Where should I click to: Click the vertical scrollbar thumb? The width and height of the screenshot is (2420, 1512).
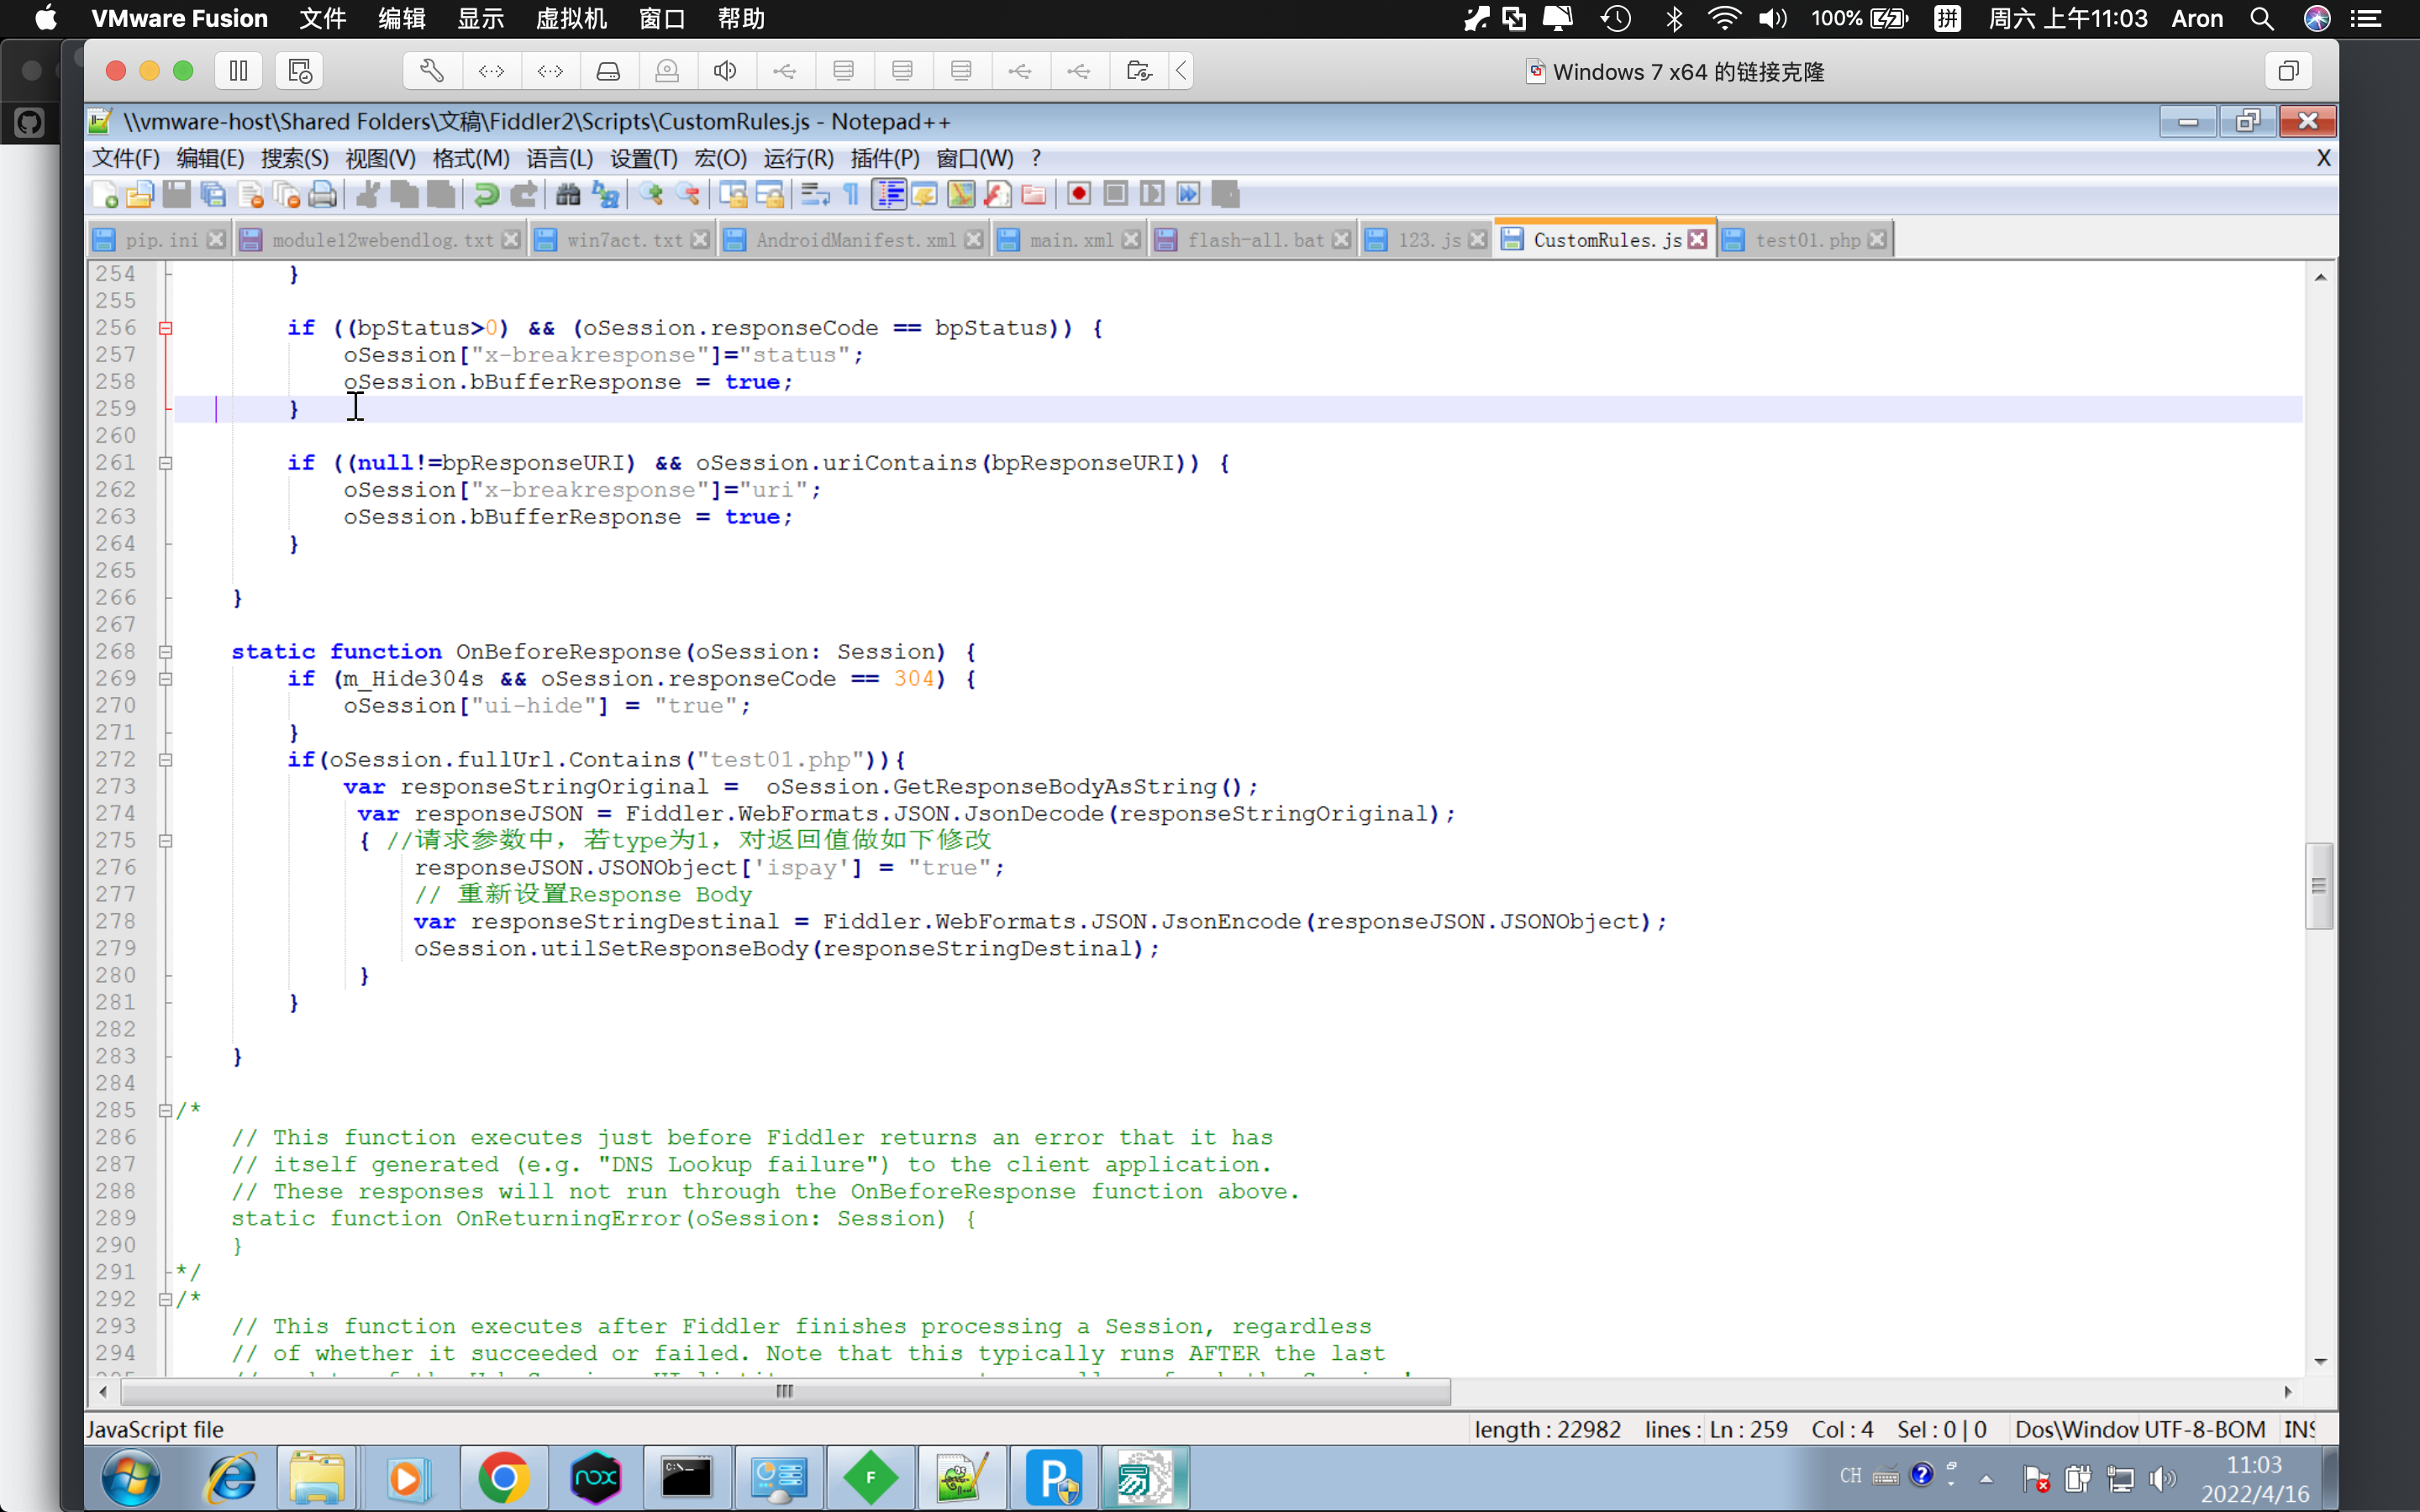[x=2319, y=886]
